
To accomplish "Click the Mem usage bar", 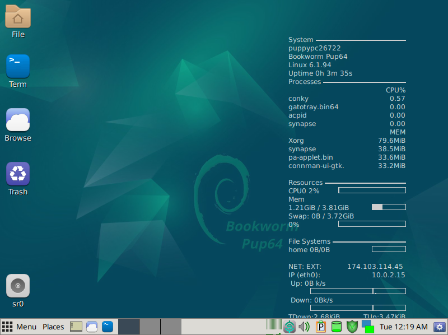I will (x=389, y=207).
